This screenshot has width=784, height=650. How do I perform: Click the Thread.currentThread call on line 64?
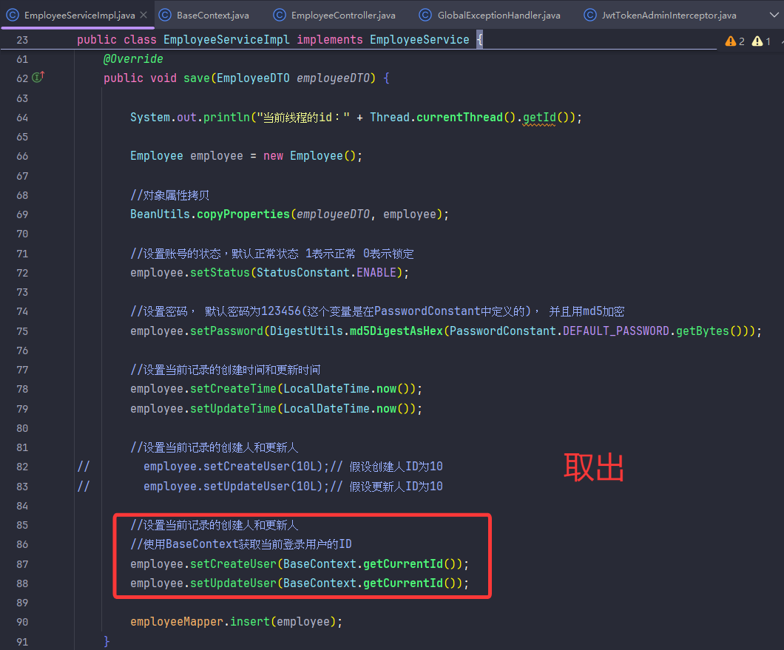(442, 118)
